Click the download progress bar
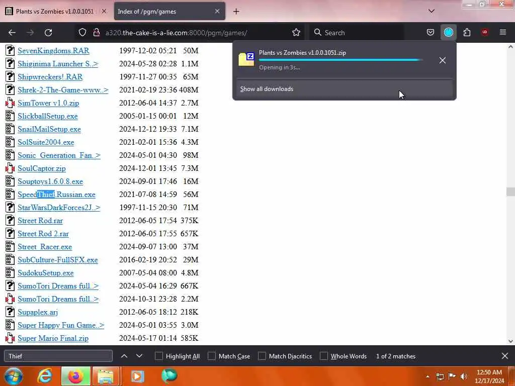This screenshot has width=515, height=386. pos(340,60)
